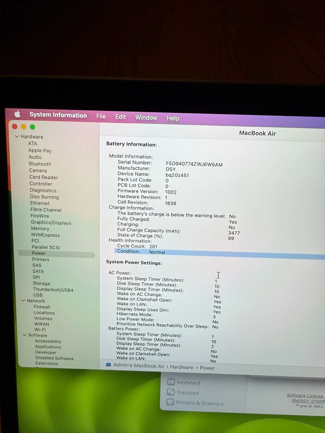Select Thunderbolt/USB4 in the sidebar
This screenshot has height=433, width=325.
point(53,290)
